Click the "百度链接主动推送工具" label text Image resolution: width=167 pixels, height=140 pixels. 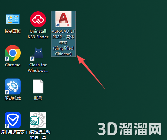click(x=38, y=135)
